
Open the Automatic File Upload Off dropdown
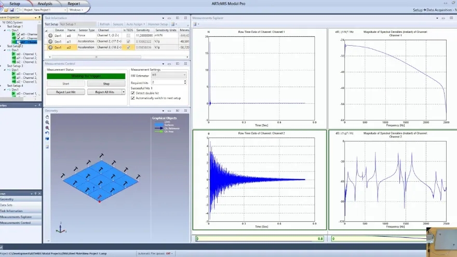(x=169, y=253)
